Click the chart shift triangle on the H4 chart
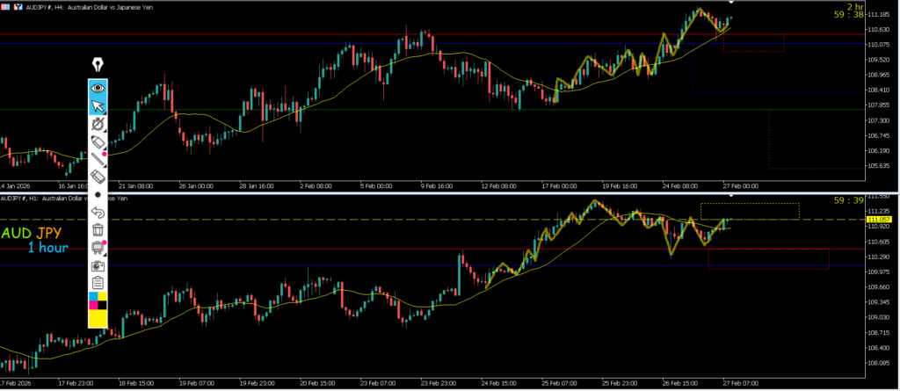The height and width of the screenshot is (391, 900). pyautogui.click(x=731, y=4)
